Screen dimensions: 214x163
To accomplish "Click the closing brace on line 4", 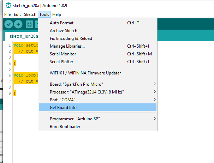I will point(14,63).
